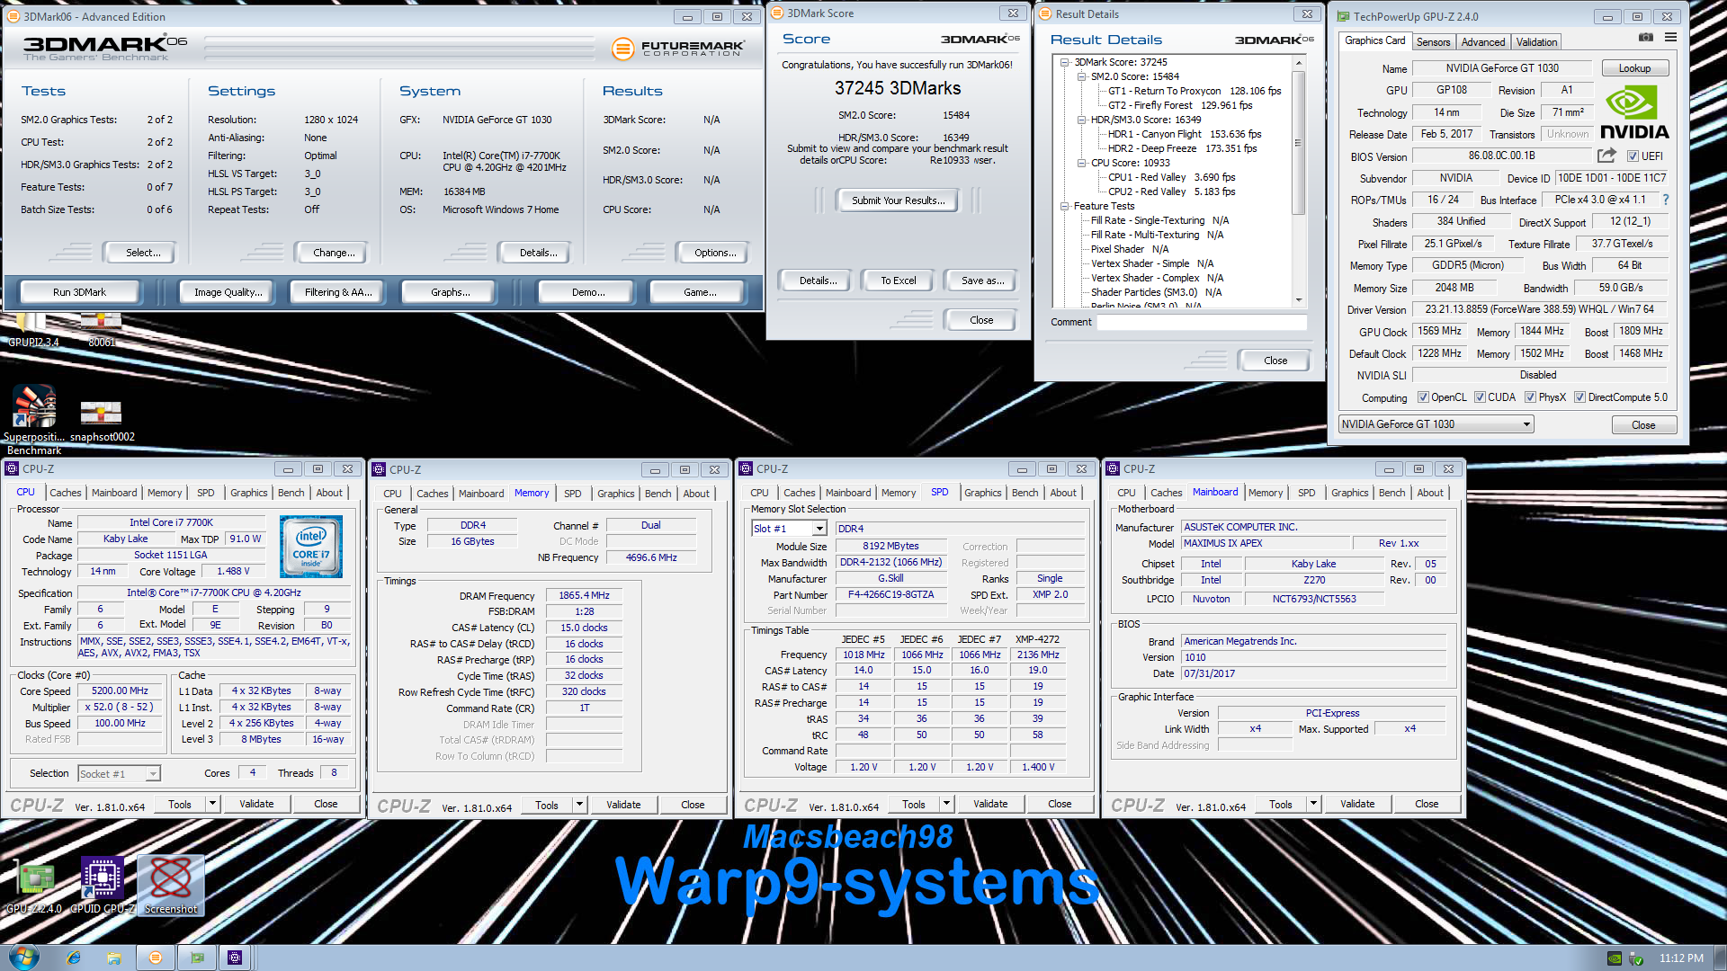1727x971 pixels.
Task: Select the 80061 image file on desktop
Action: click(x=102, y=329)
